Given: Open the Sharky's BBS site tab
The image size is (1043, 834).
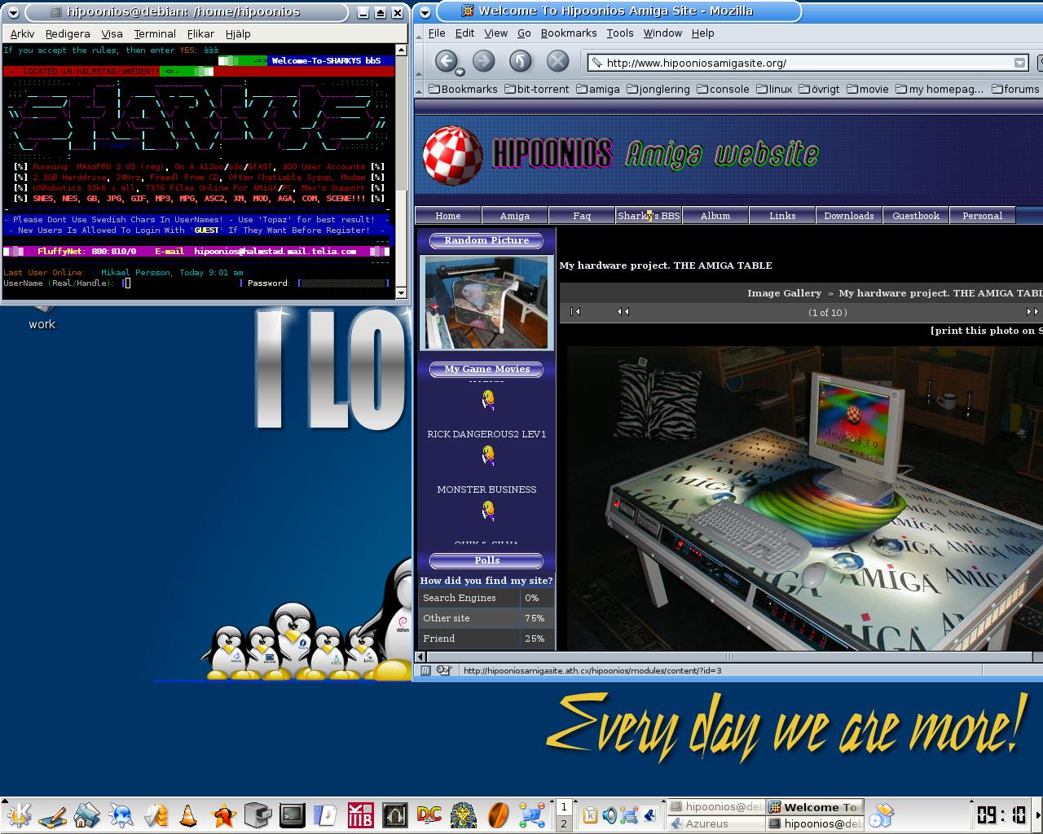Looking at the screenshot, I should (649, 215).
